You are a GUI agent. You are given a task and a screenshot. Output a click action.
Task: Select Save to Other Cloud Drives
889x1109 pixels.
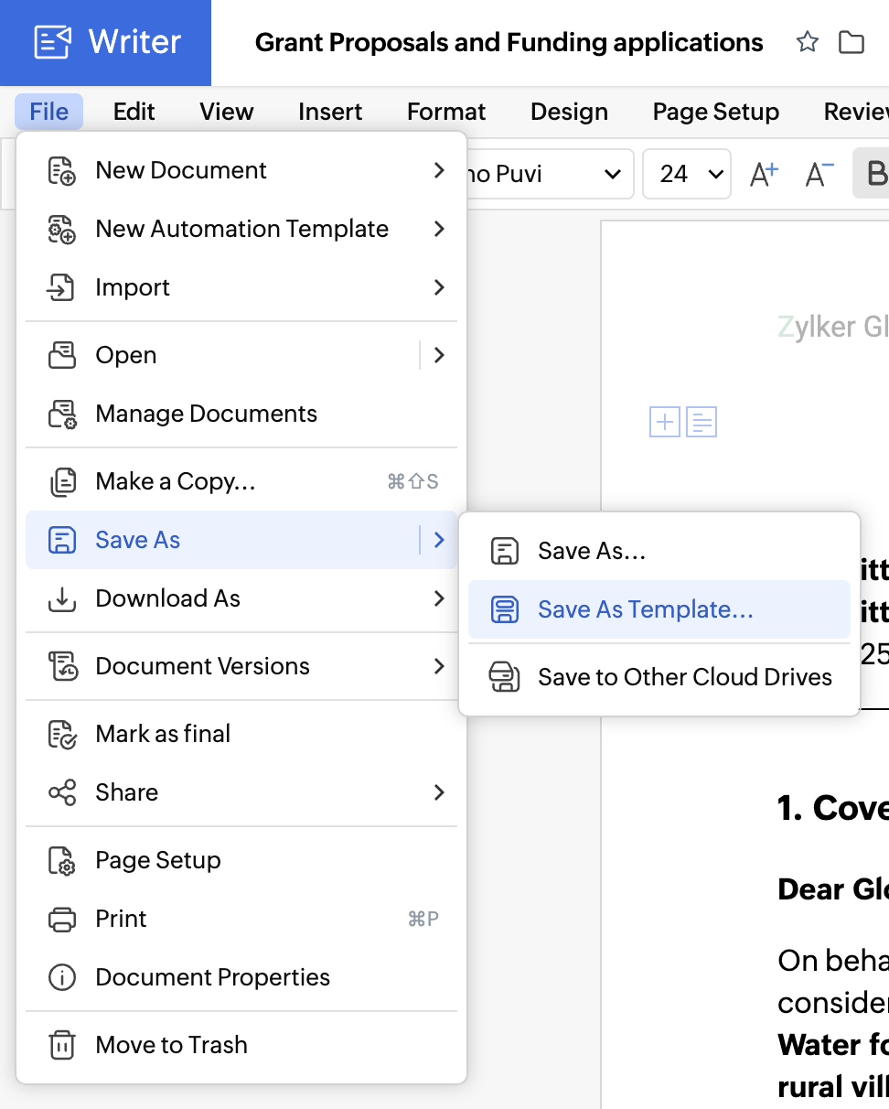[x=659, y=677]
